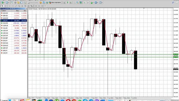179x101 pixels.
Task: Select the trendline drawing tool
Action: [16, 6]
